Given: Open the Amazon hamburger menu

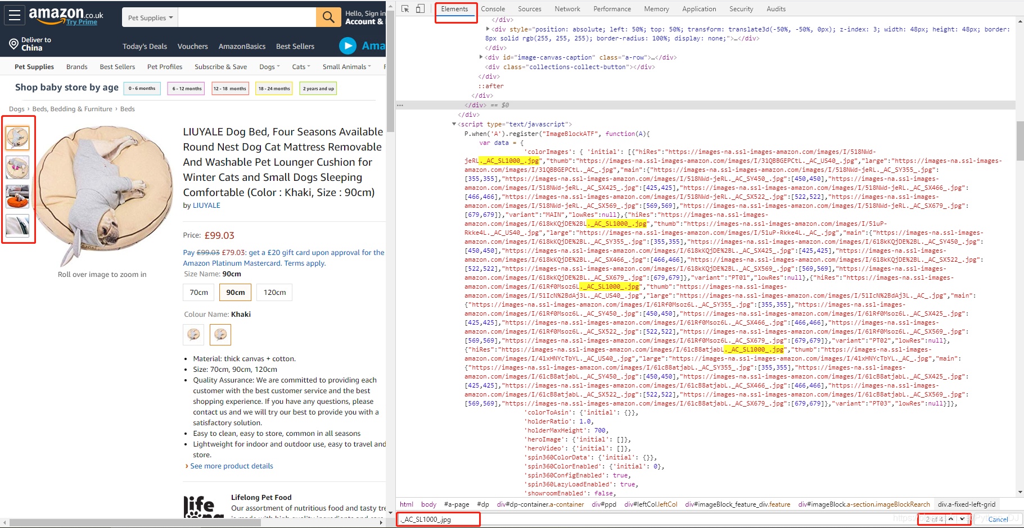Looking at the screenshot, I should click(x=15, y=16).
